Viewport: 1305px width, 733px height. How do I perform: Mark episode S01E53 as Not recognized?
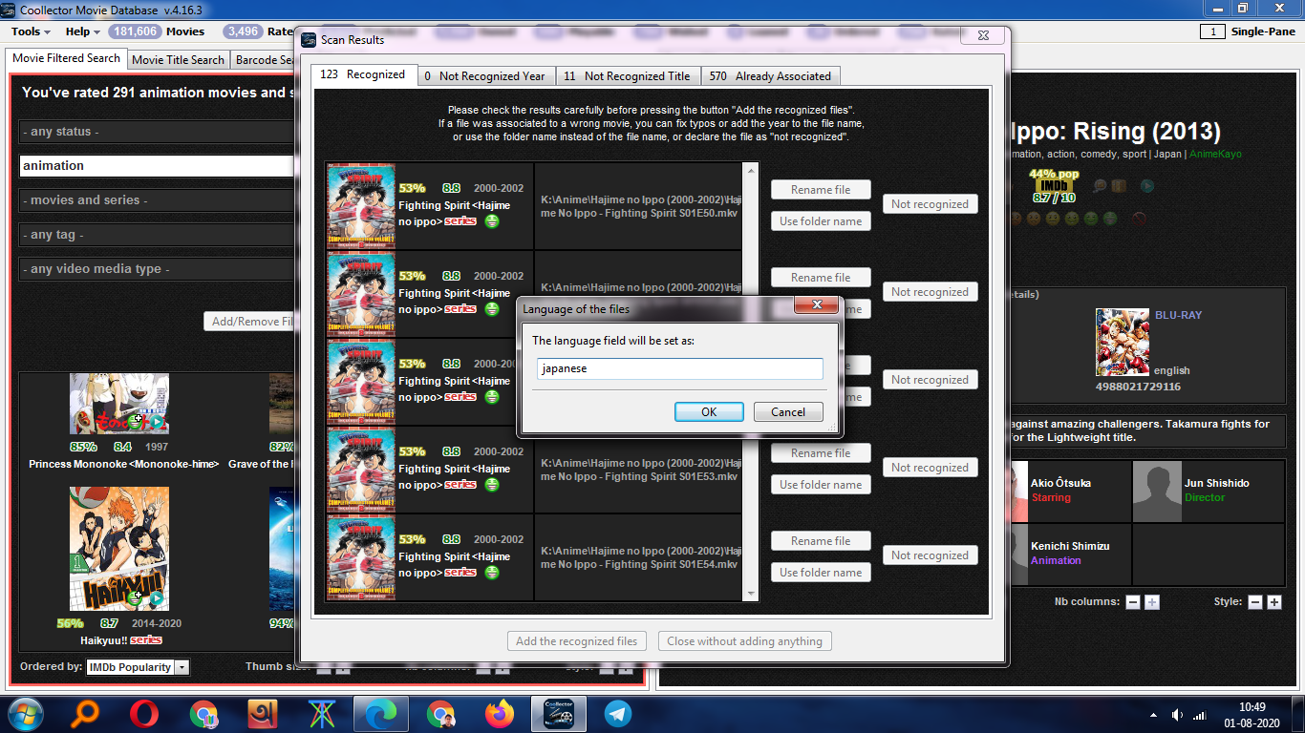[x=931, y=468]
